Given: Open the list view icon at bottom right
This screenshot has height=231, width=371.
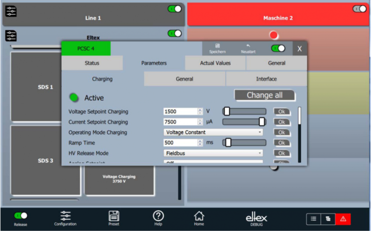Looking at the screenshot, I should click(313, 219).
